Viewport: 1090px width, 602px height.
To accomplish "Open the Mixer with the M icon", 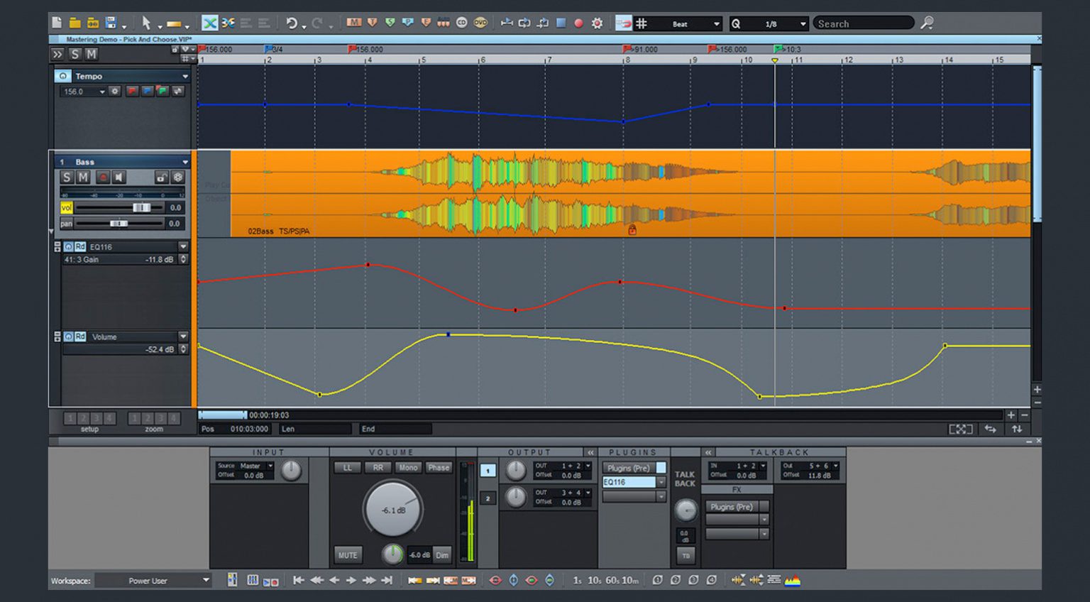I will coord(354,23).
